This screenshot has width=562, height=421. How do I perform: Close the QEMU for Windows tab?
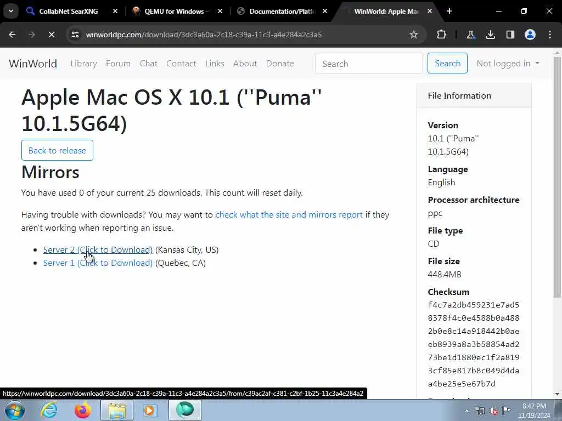220,11
